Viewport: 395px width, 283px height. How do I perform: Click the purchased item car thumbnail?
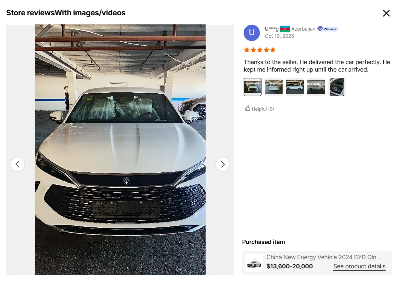point(254,263)
